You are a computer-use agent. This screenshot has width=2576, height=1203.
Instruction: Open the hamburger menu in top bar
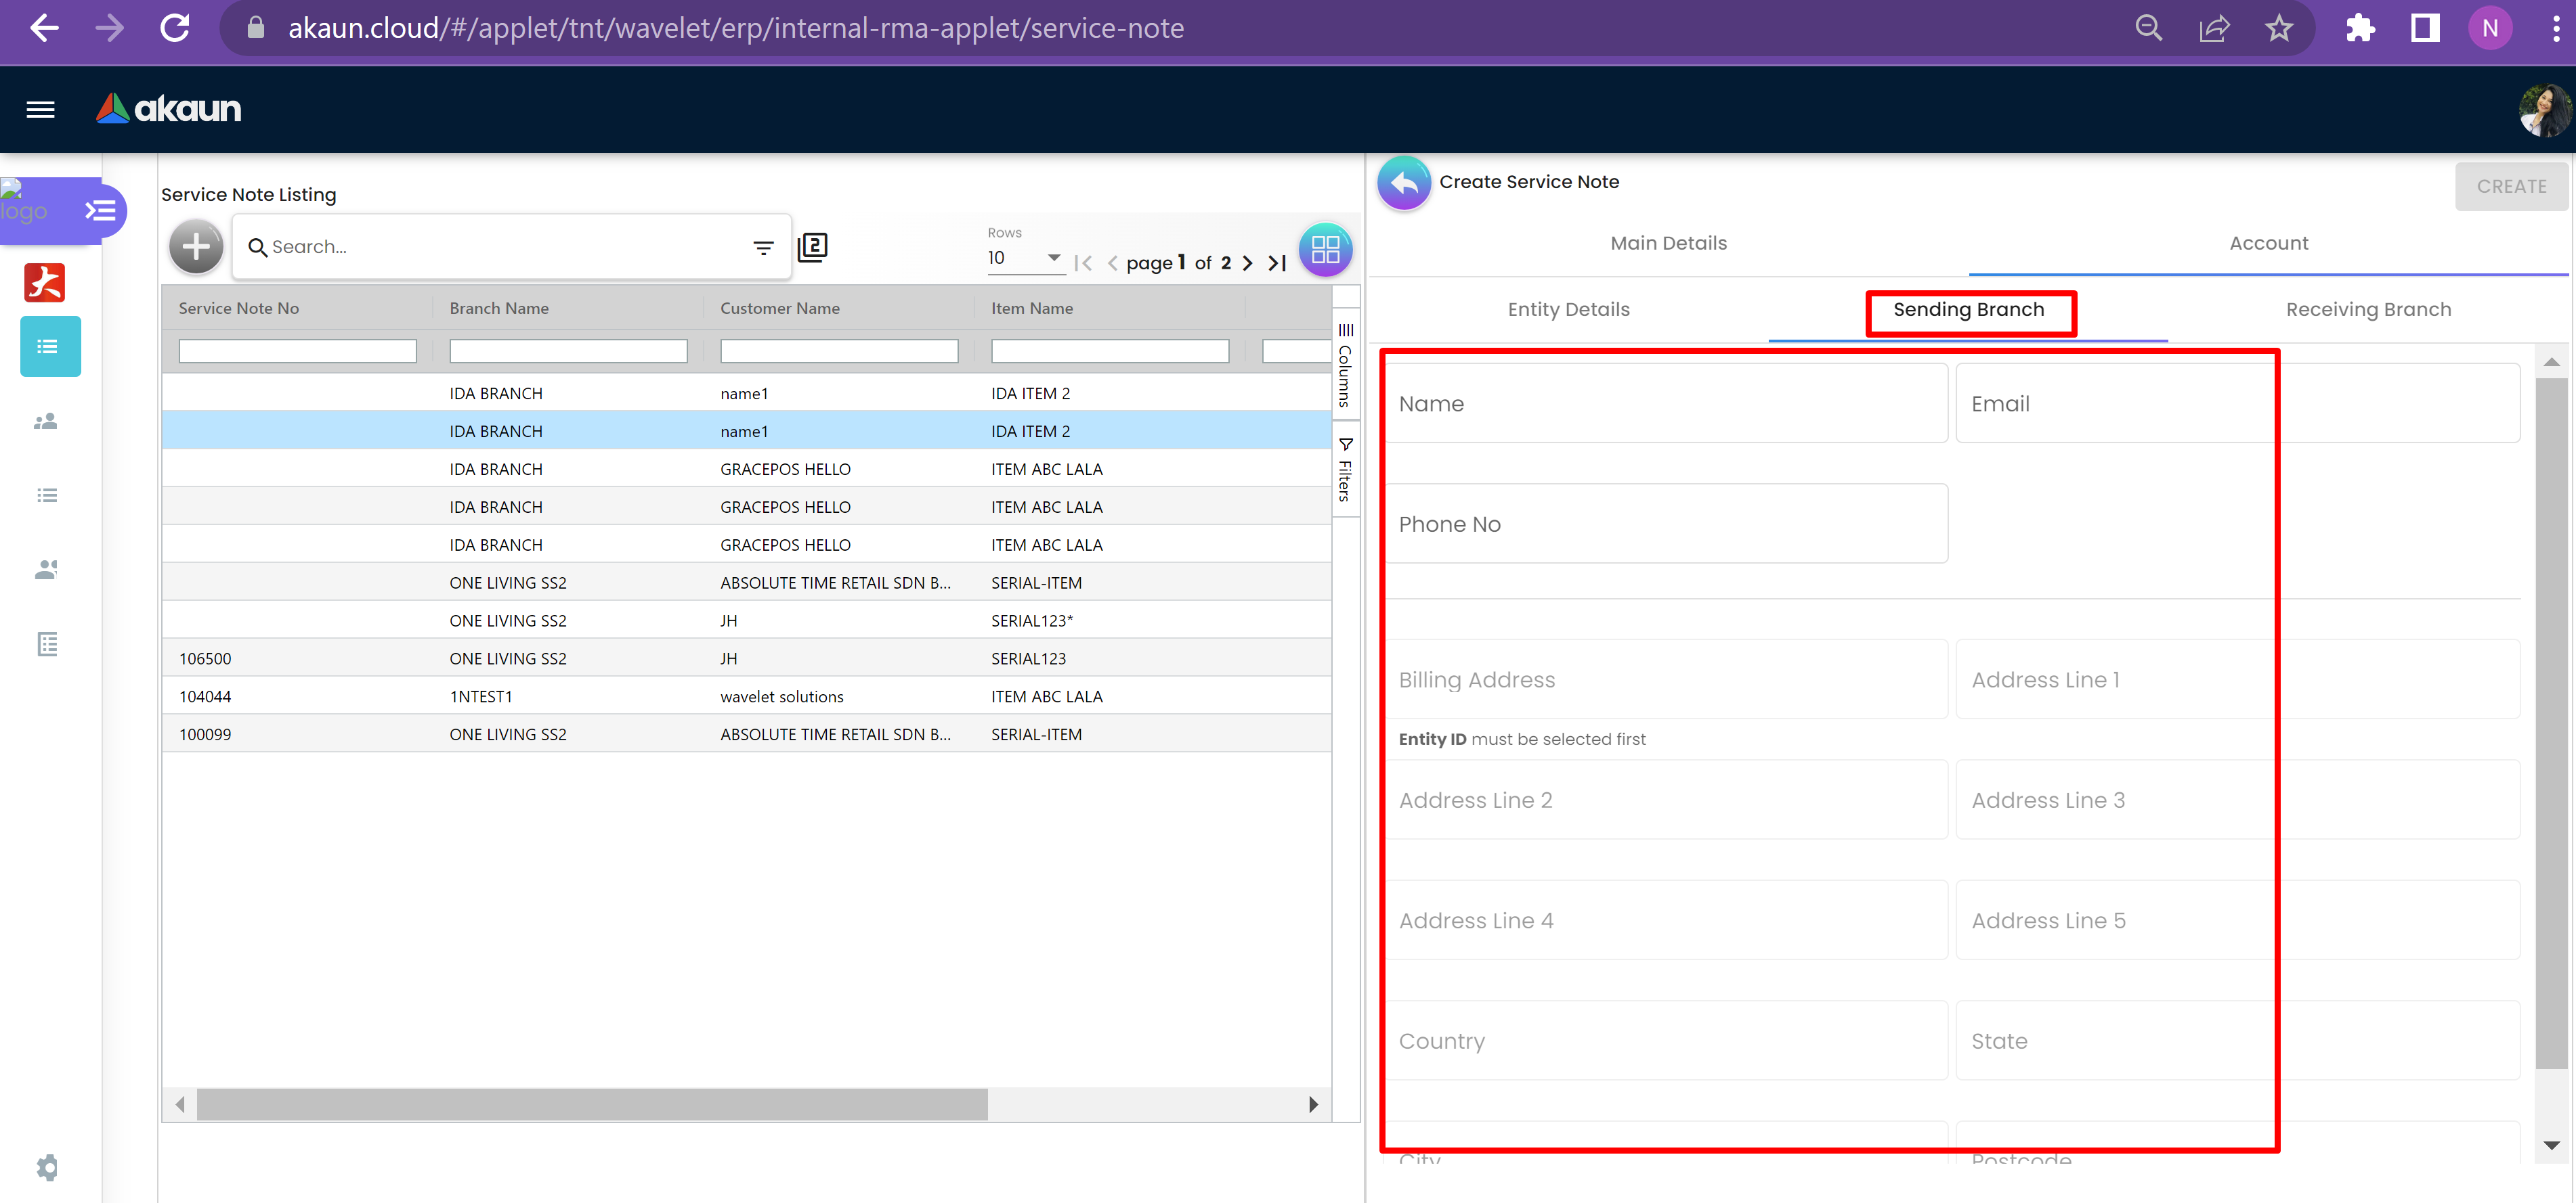click(x=40, y=109)
